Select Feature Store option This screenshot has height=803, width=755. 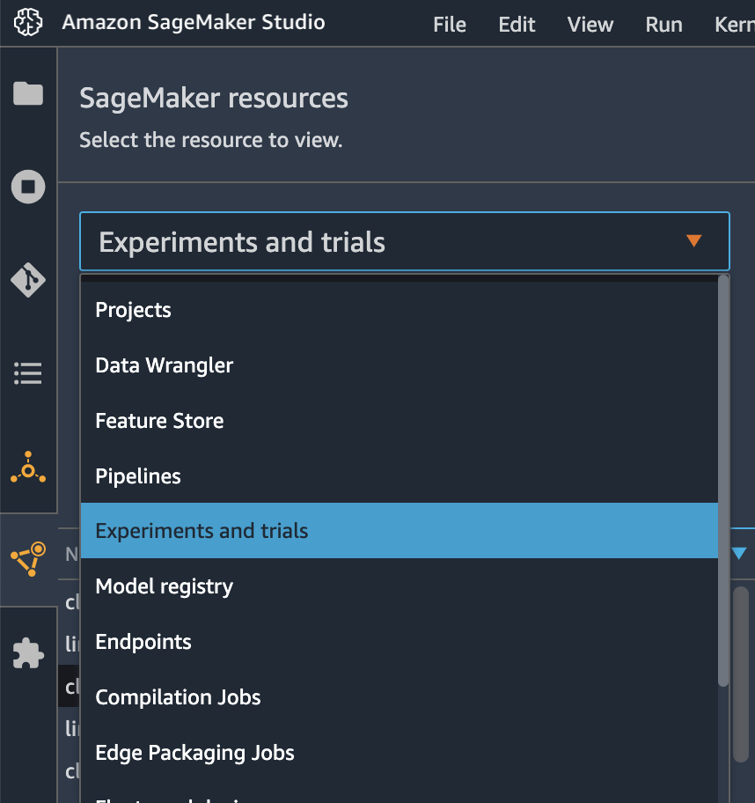coord(399,421)
